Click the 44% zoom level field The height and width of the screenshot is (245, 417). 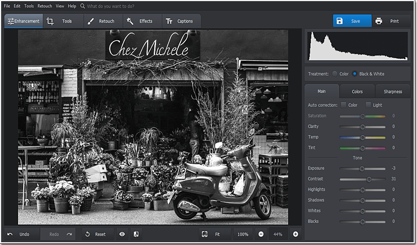(x=278, y=234)
